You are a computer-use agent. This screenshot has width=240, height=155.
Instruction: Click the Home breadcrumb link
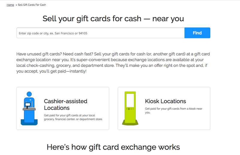[10, 5]
